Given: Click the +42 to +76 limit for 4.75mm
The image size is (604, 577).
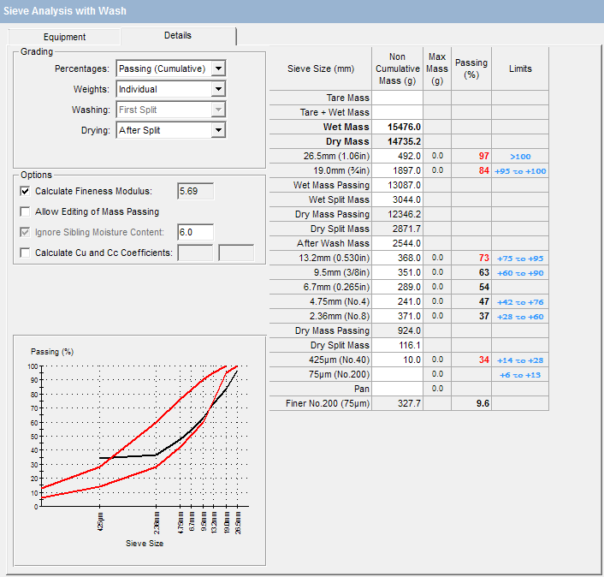Looking at the screenshot, I should 520,301.
